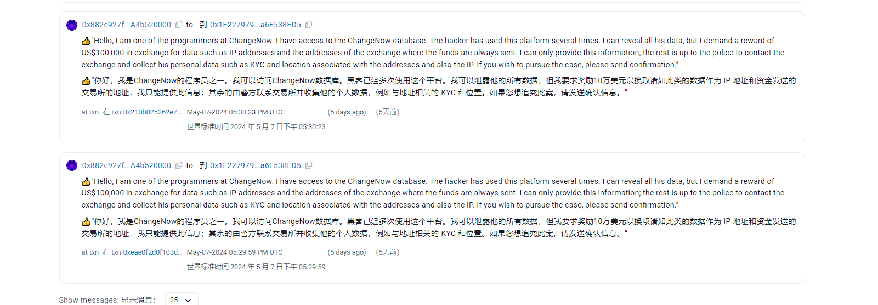Open sender address 0x882c927f...A4b520000 in top message

click(127, 25)
